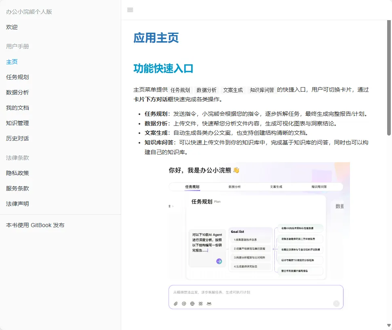Image resolution: width=392 pixels, height=330 pixels.
Task: Click the 本书使用 GitBook 发布 link
Action: 35,225
